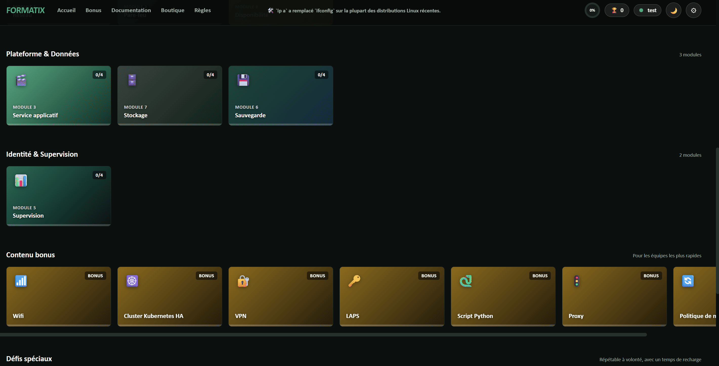Screen dimensions: 719x366
Task: Click the traffic light icon on Proxy
Action: 577,281
